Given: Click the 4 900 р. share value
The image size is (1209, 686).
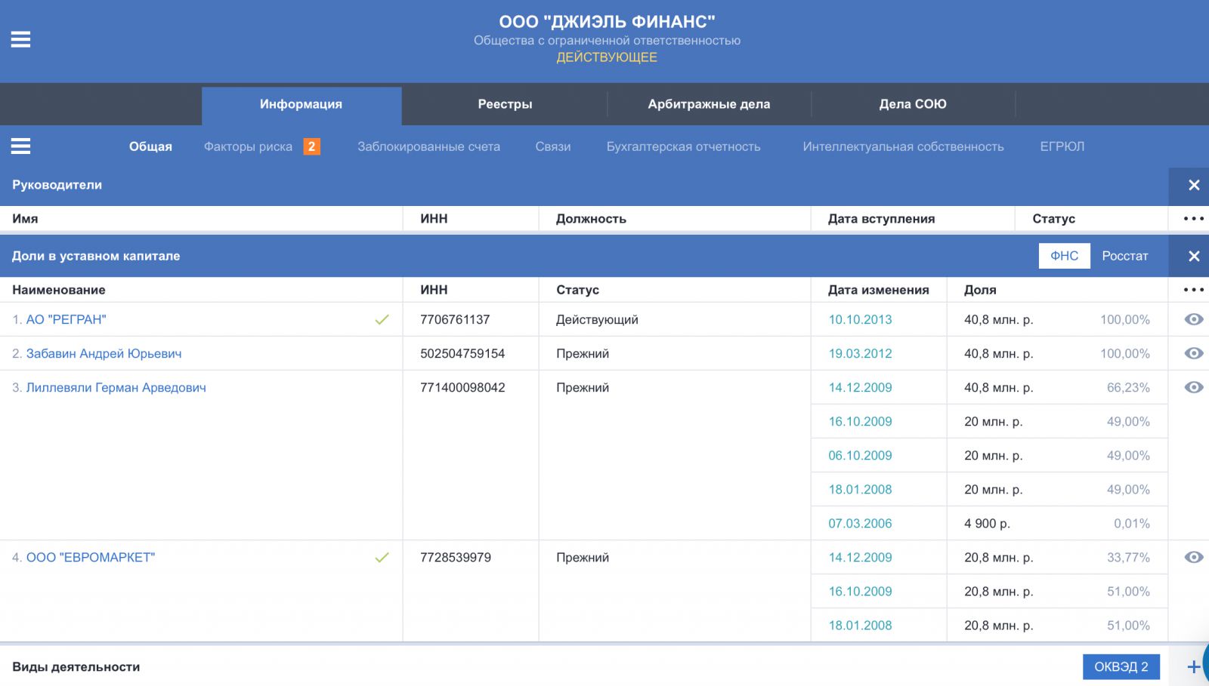Looking at the screenshot, I should pyautogui.click(x=987, y=523).
